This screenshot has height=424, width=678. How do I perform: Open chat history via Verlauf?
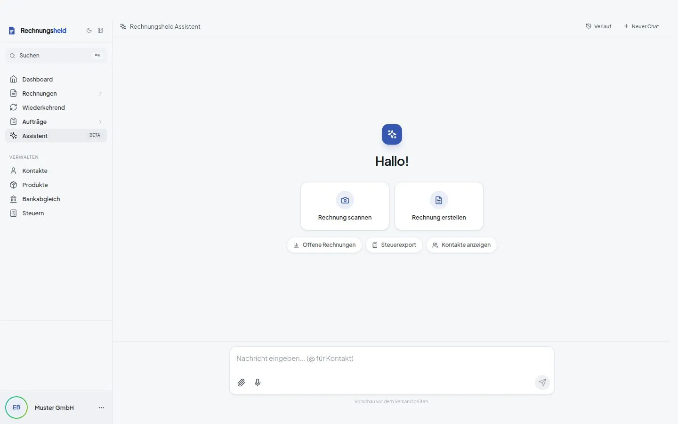598,26
